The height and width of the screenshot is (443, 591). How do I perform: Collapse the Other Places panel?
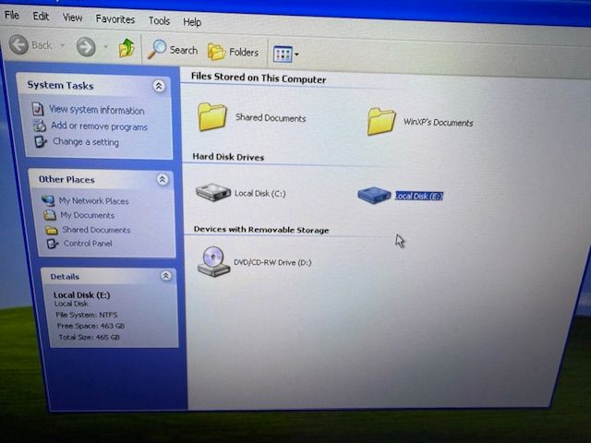tap(163, 179)
